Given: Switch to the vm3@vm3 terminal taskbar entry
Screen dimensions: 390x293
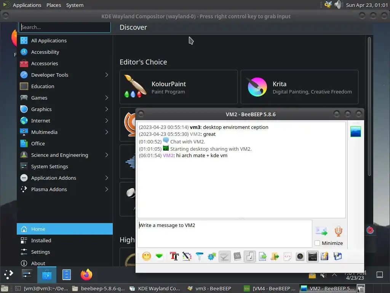Looking at the screenshot, I should pos(42,288).
